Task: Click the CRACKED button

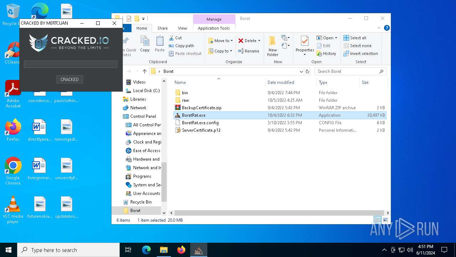Action: coord(69,80)
